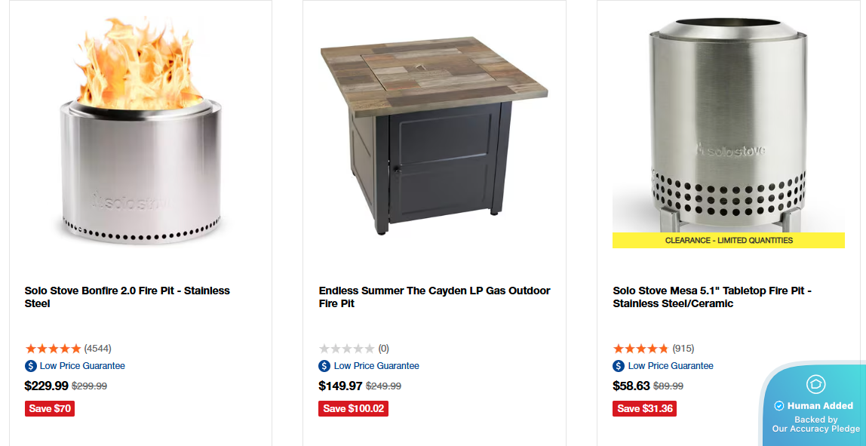Click the checkmark icon next to Human Added
Viewport: 866px width, 446px height.
[x=779, y=406]
